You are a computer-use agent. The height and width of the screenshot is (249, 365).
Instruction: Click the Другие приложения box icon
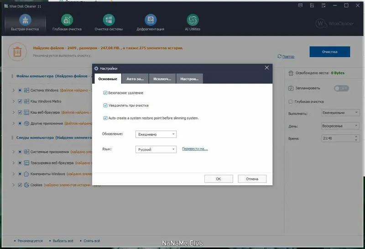[26, 123]
